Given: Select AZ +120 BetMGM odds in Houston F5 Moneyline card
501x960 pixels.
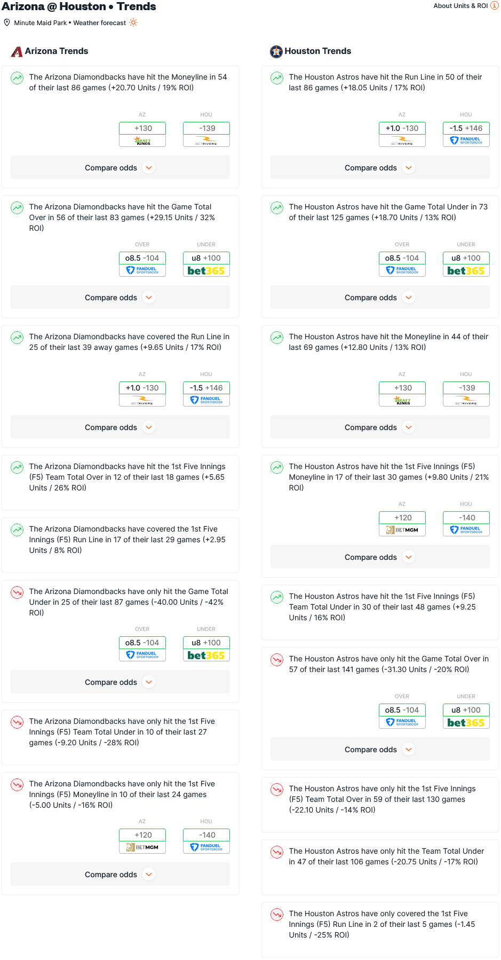Looking at the screenshot, I should tap(402, 523).
